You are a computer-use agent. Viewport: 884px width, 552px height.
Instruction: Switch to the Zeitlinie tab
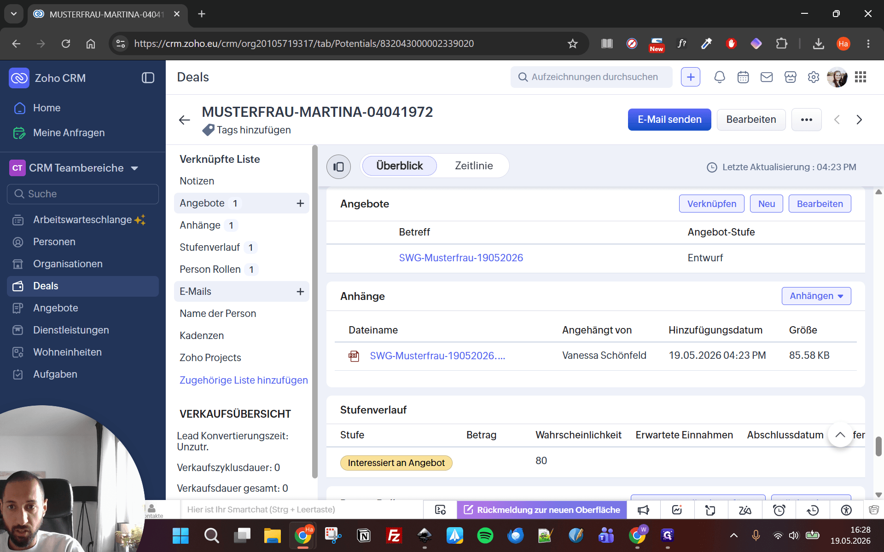pyautogui.click(x=474, y=166)
